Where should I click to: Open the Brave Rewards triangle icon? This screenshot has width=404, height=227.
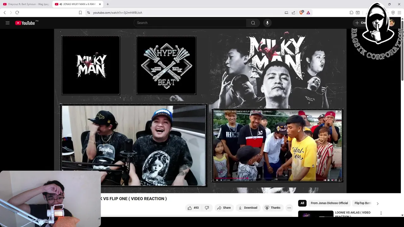308,13
